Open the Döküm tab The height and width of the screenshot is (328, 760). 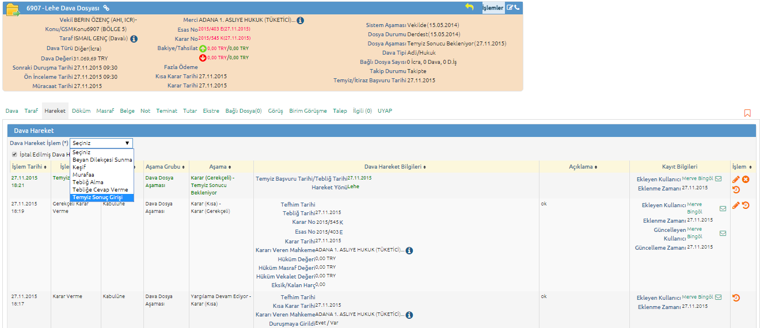(82, 111)
